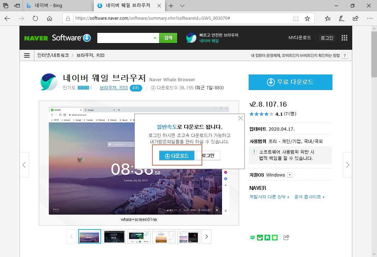Set these tabs aside icon
The height and width of the screenshot is (257, 377).
(17, 6)
